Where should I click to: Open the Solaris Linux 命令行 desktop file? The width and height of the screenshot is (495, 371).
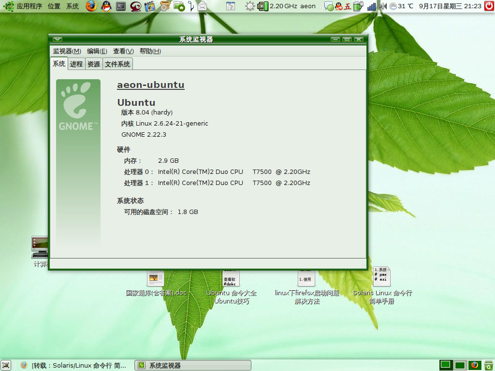pos(382,286)
